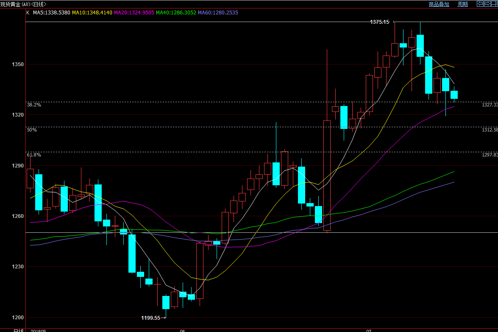The image size is (498, 332).
Task: Click the 1199.55 low price marker
Action: [x=151, y=318]
